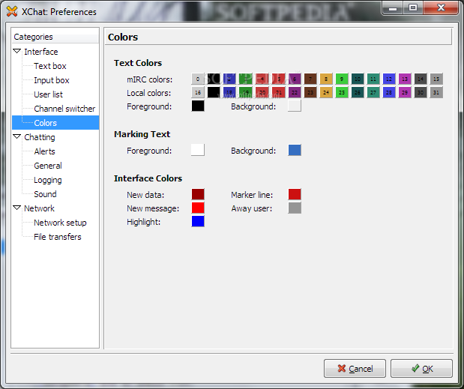
Task: Pick mIRC color swatch 7 (brown)
Action: click(x=310, y=79)
